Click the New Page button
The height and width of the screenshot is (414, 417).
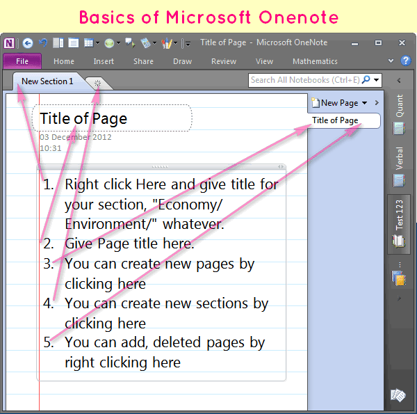point(335,103)
